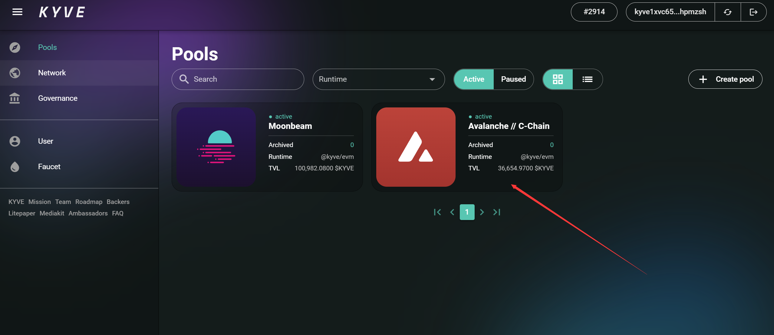
Task: Go to first page arrow
Action: 437,212
